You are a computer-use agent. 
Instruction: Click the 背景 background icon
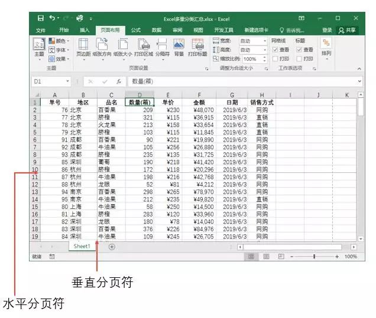179,46
